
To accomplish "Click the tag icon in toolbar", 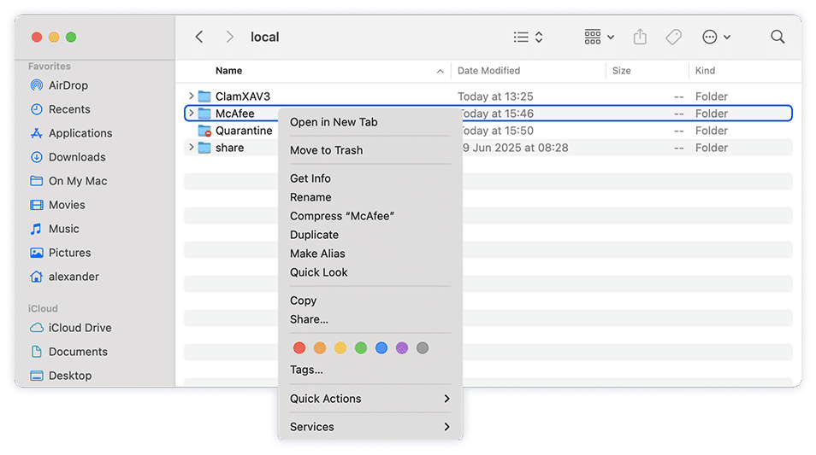I will coord(673,37).
